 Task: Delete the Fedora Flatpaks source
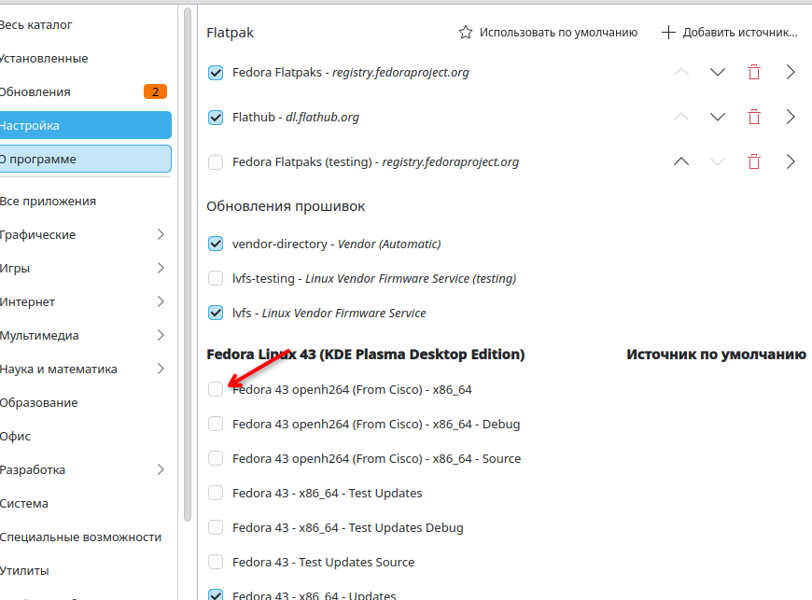click(x=754, y=73)
